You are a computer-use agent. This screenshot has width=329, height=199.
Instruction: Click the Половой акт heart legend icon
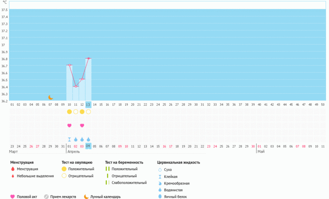12,197
